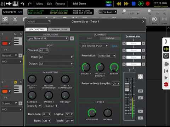170x127 pixels.
Task: Toggle first effect slot IN button
Action: tap(124, 43)
